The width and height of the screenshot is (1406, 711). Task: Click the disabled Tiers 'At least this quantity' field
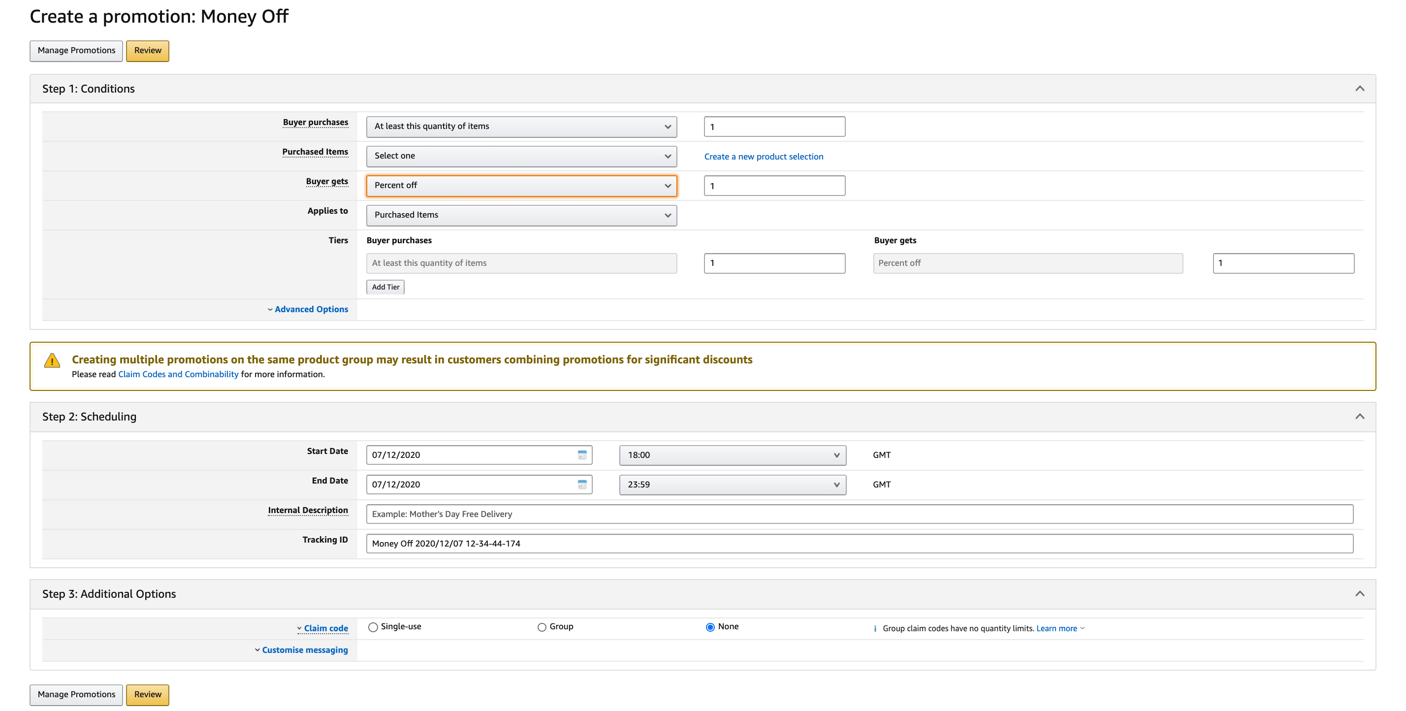[x=521, y=263]
